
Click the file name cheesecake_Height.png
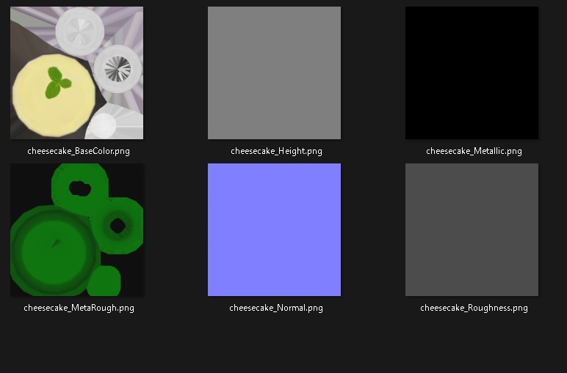click(276, 151)
